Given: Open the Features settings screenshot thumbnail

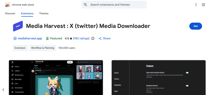Looking at the screenshot, I should 159,78.
